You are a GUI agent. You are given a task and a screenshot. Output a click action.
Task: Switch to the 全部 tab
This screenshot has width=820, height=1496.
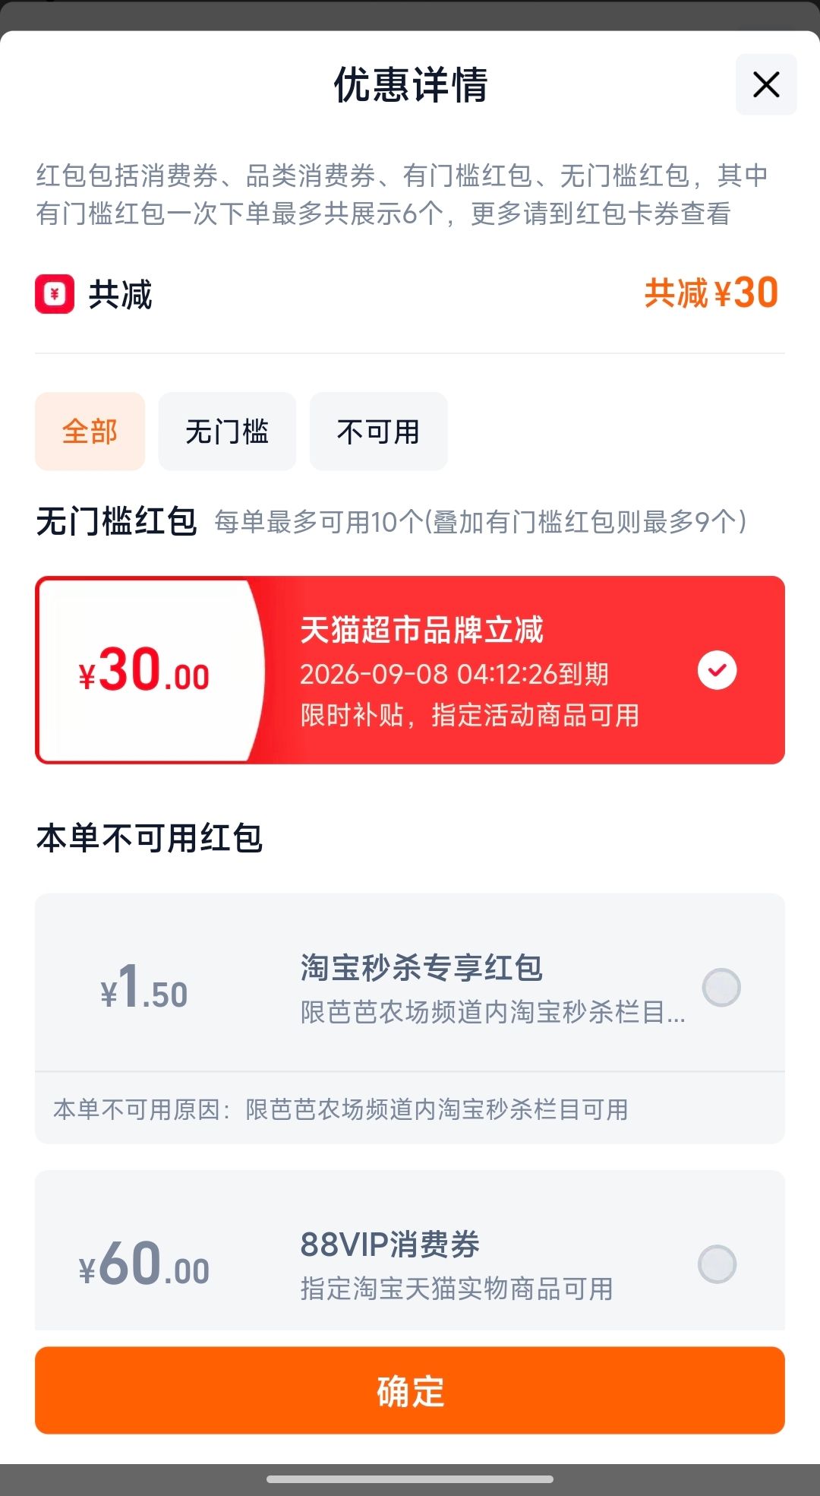(x=90, y=432)
